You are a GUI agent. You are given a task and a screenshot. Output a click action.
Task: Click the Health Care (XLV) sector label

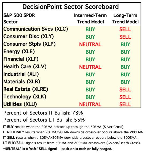pyautogui.click(x=25, y=67)
